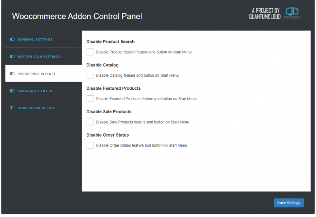This screenshot has height=217, width=316.
Task: Click the Bottom Icon Settings toggle icon
Action: pyautogui.click(x=12, y=56)
